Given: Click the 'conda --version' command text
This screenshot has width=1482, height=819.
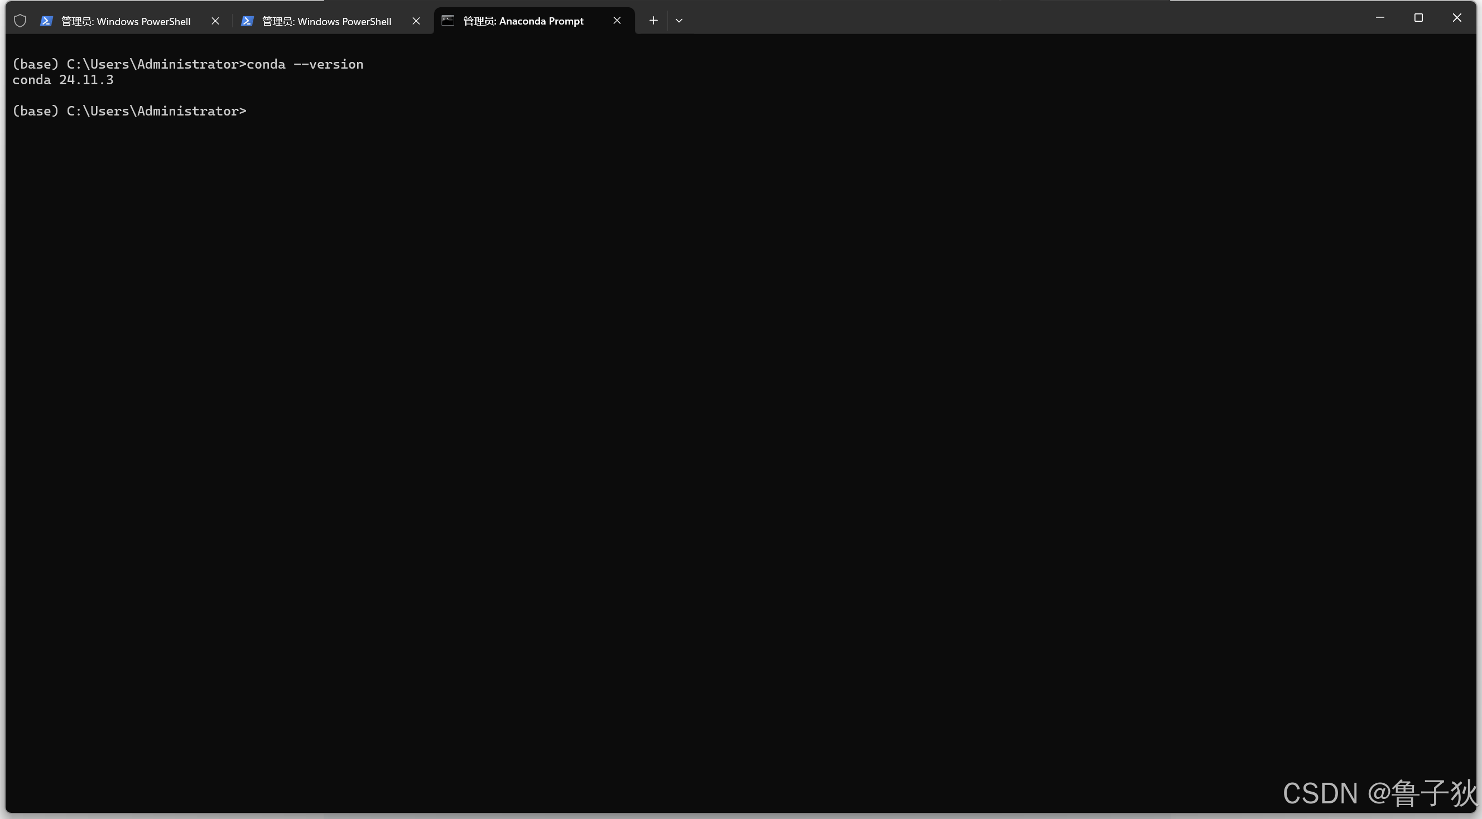Looking at the screenshot, I should pyautogui.click(x=305, y=64).
